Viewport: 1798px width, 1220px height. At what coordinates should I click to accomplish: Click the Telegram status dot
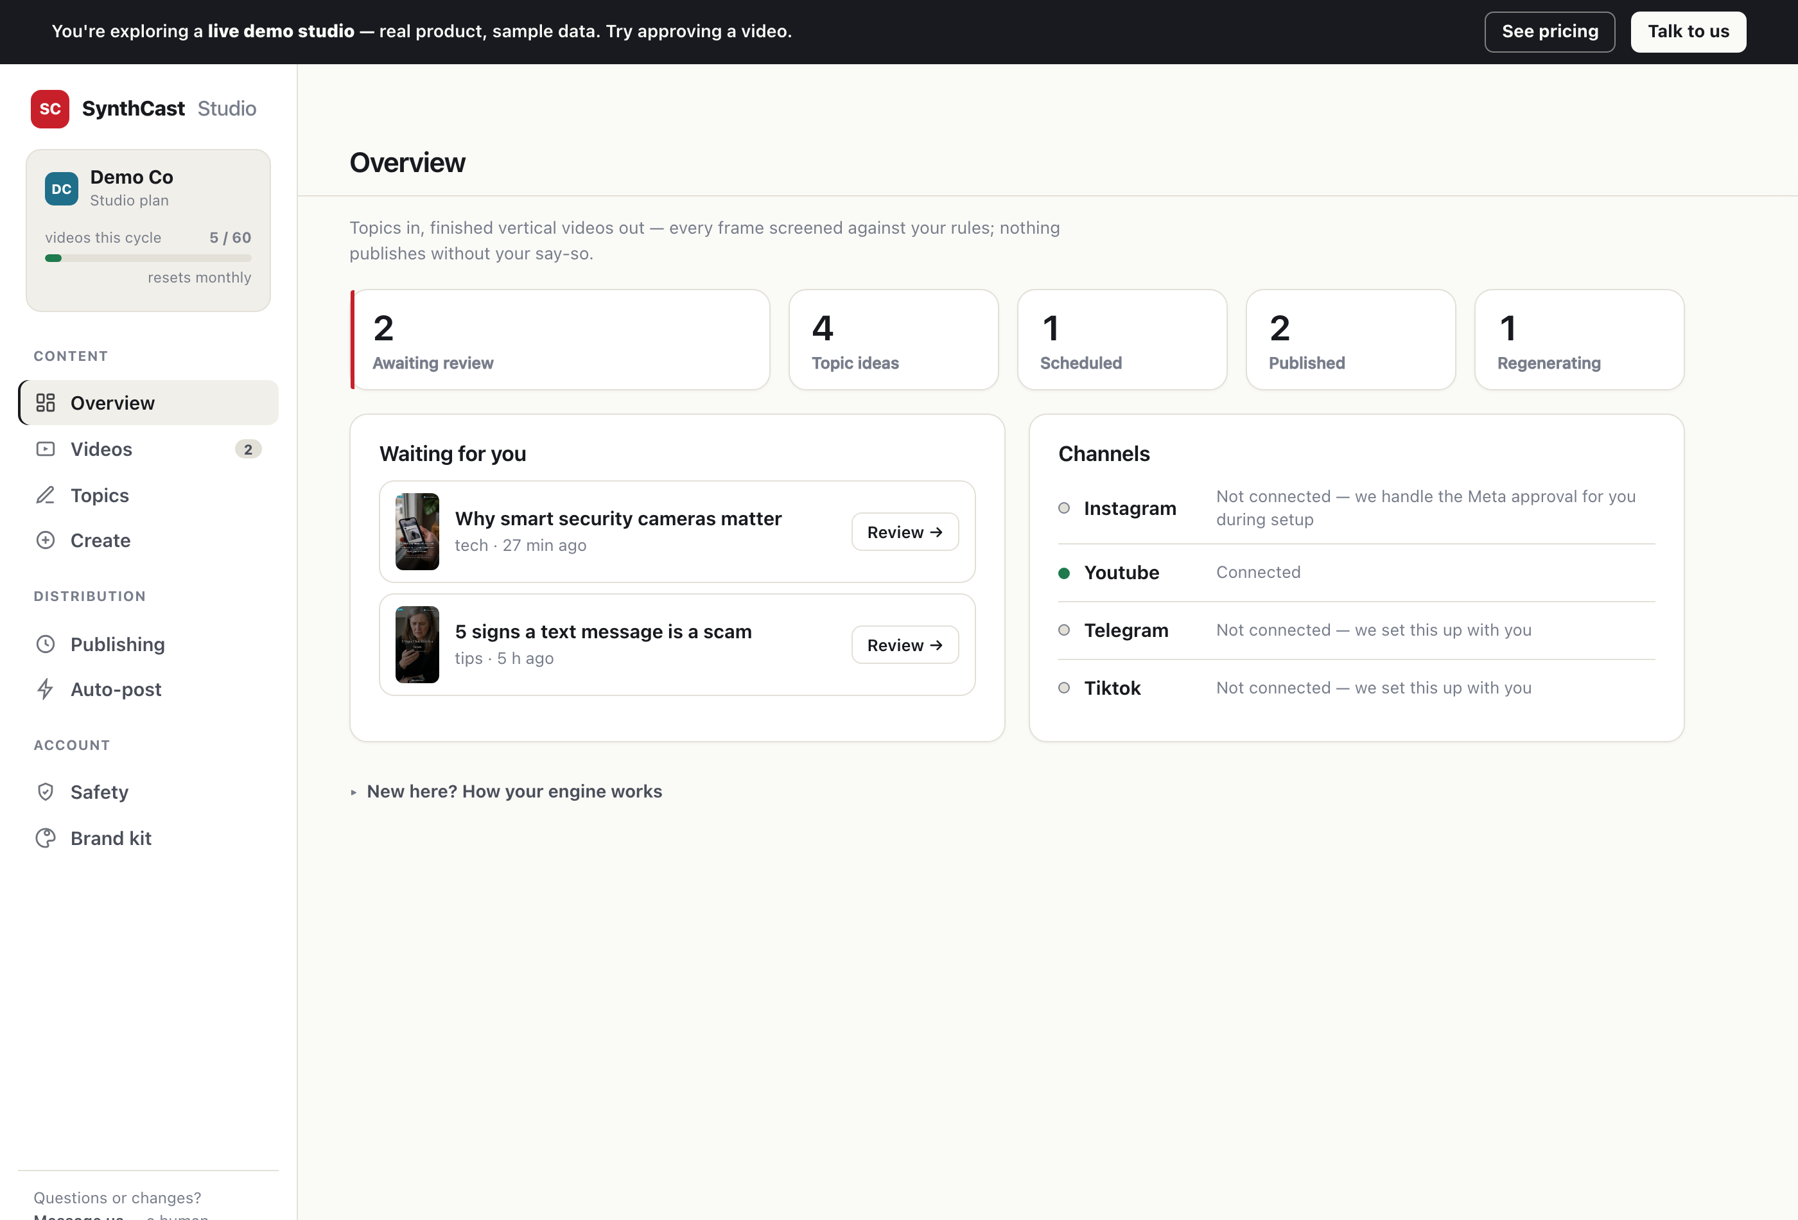point(1064,631)
